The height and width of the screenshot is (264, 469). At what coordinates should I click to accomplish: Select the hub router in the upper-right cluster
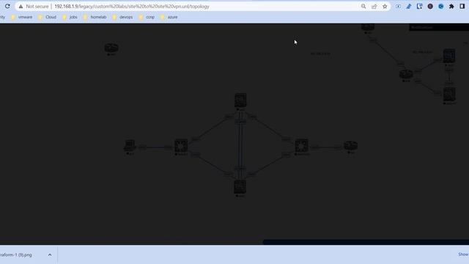click(406, 74)
